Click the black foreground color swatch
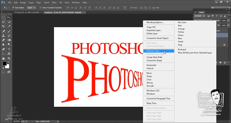 tap(4, 63)
